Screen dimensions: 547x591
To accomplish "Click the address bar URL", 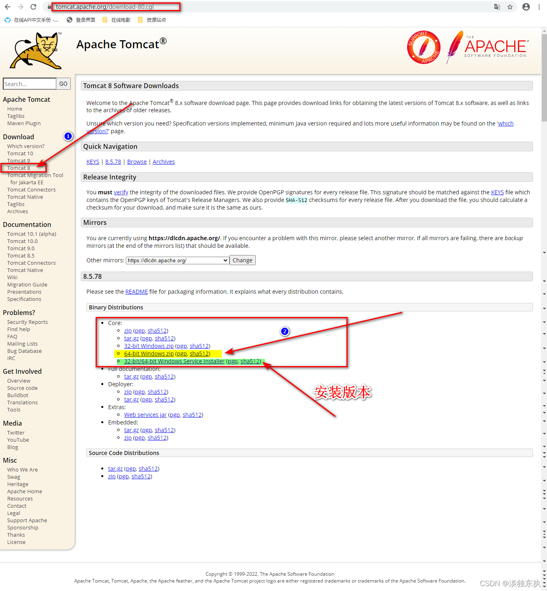I will point(105,7).
